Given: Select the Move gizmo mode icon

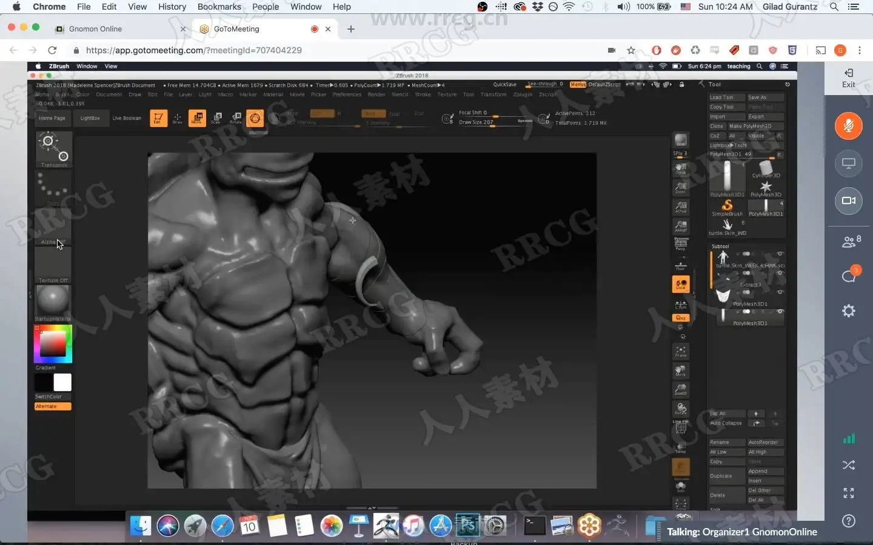Looking at the screenshot, I should click(x=197, y=118).
